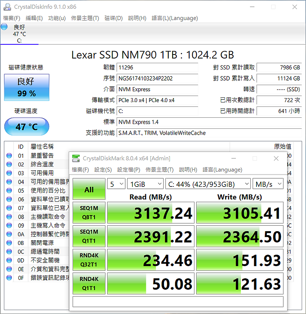This screenshot has height=314, width=306.
Task: Click the status orb for attribute 0D 不安全關機
Action: pos(9,260)
